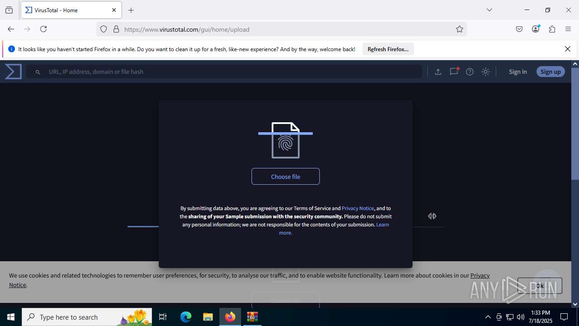Click the Choose file button

pyautogui.click(x=285, y=177)
